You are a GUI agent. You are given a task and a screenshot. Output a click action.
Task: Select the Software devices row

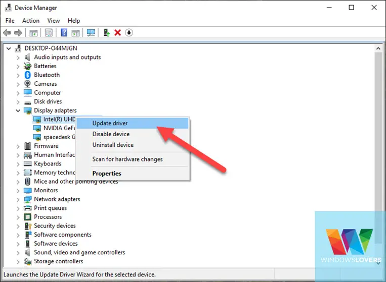(56, 244)
